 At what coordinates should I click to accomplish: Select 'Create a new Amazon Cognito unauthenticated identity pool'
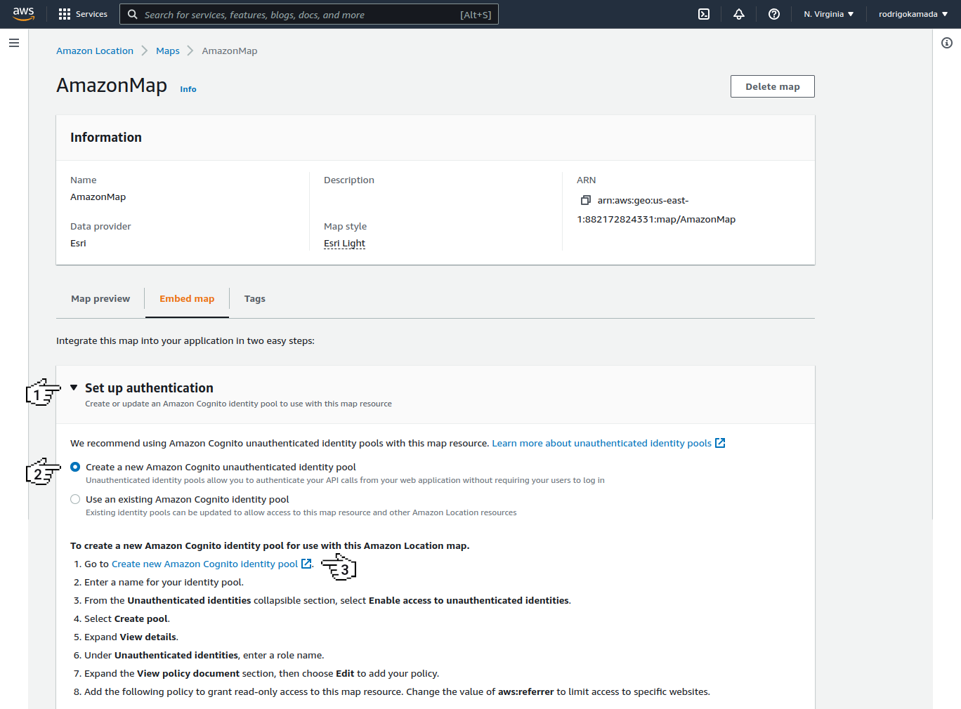(75, 467)
